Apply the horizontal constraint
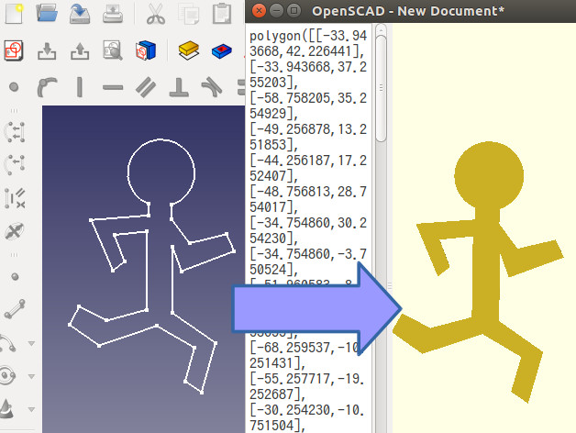 113,87
